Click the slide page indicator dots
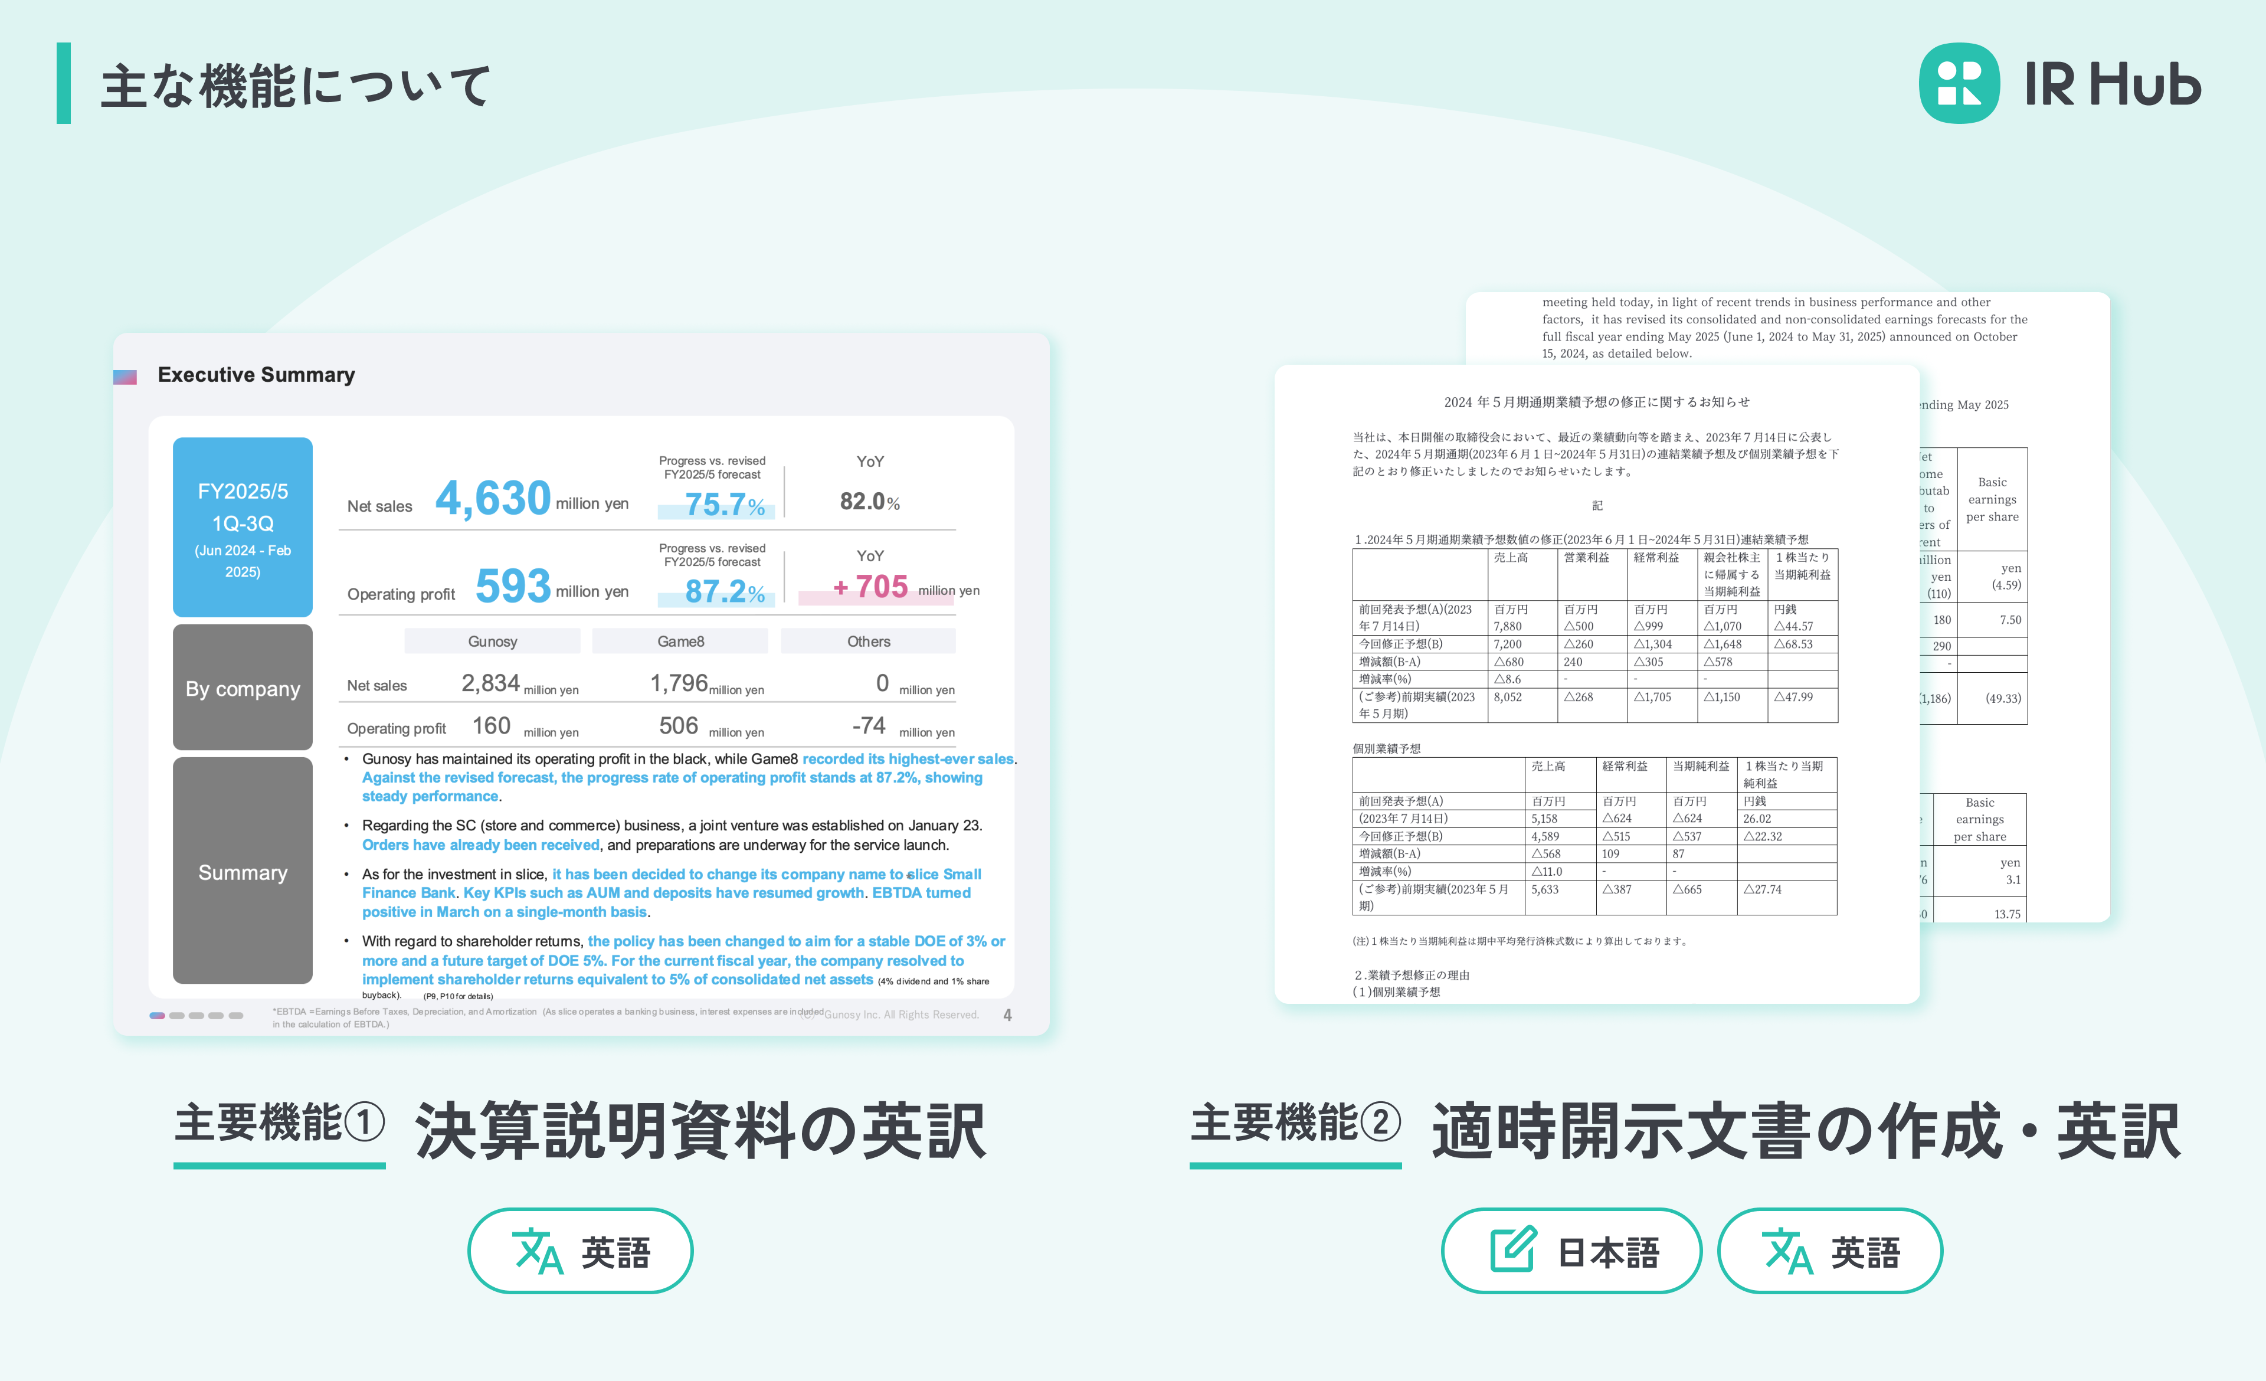This screenshot has height=1381, width=2266. pos(196,1015)
